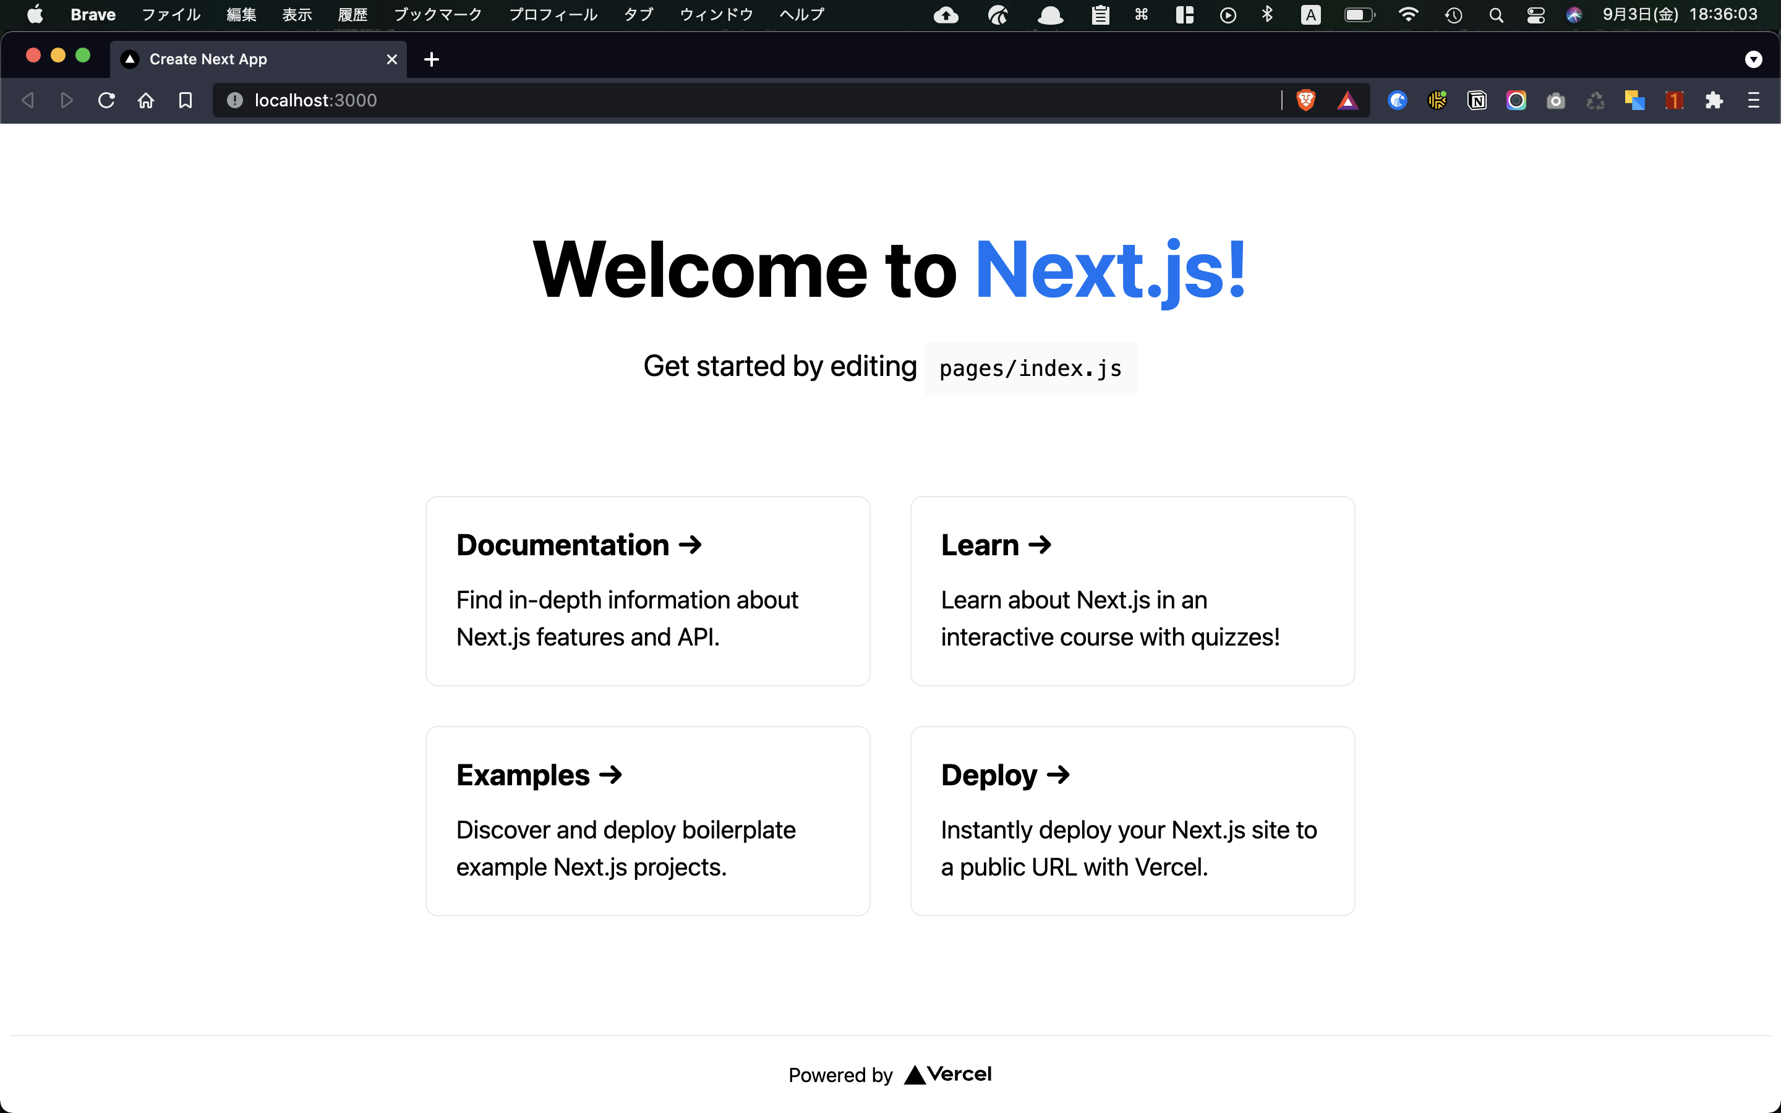Click the Powered by Vercel footer link
This screenshot has height=1113, width=1781.
890,1075
